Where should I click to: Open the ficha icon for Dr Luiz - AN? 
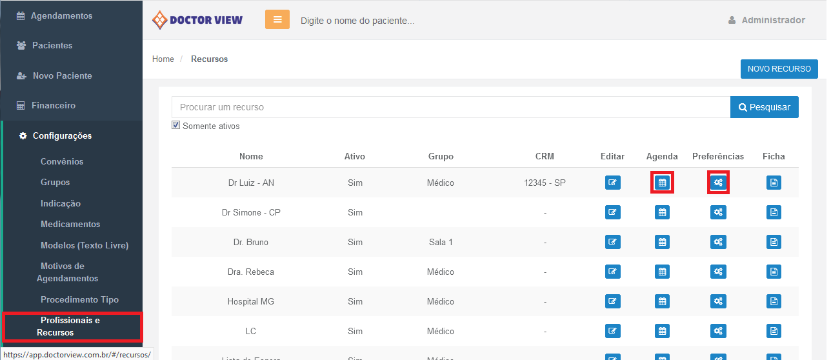point(774,183)
